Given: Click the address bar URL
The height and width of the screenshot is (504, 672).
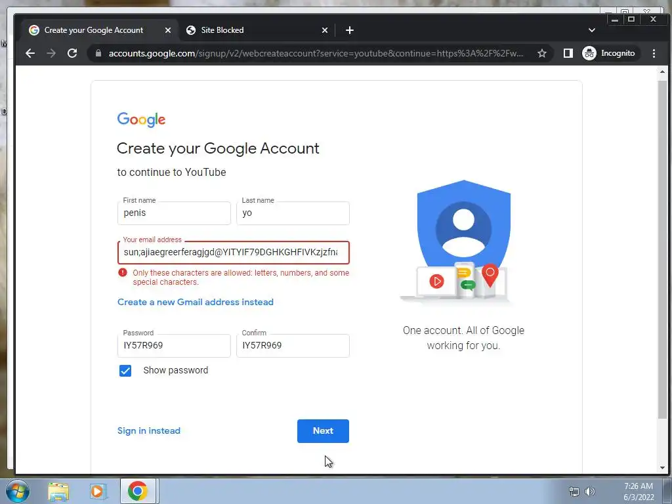Looking at the screenshot, I should 316,53.
